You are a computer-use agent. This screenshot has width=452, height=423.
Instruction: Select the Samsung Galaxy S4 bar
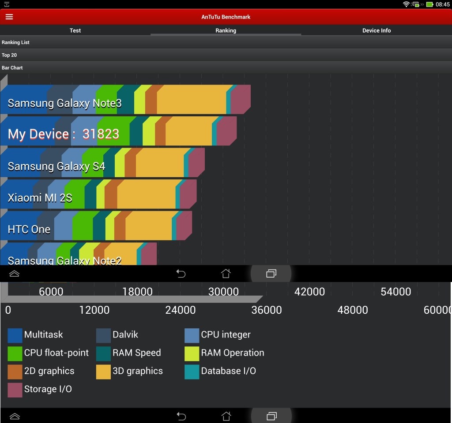point(102,163)
